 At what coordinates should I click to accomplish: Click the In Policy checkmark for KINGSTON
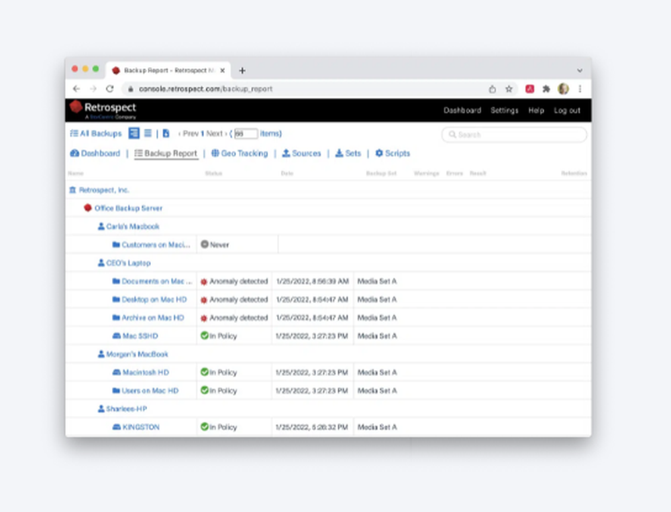tap(205, 426)
